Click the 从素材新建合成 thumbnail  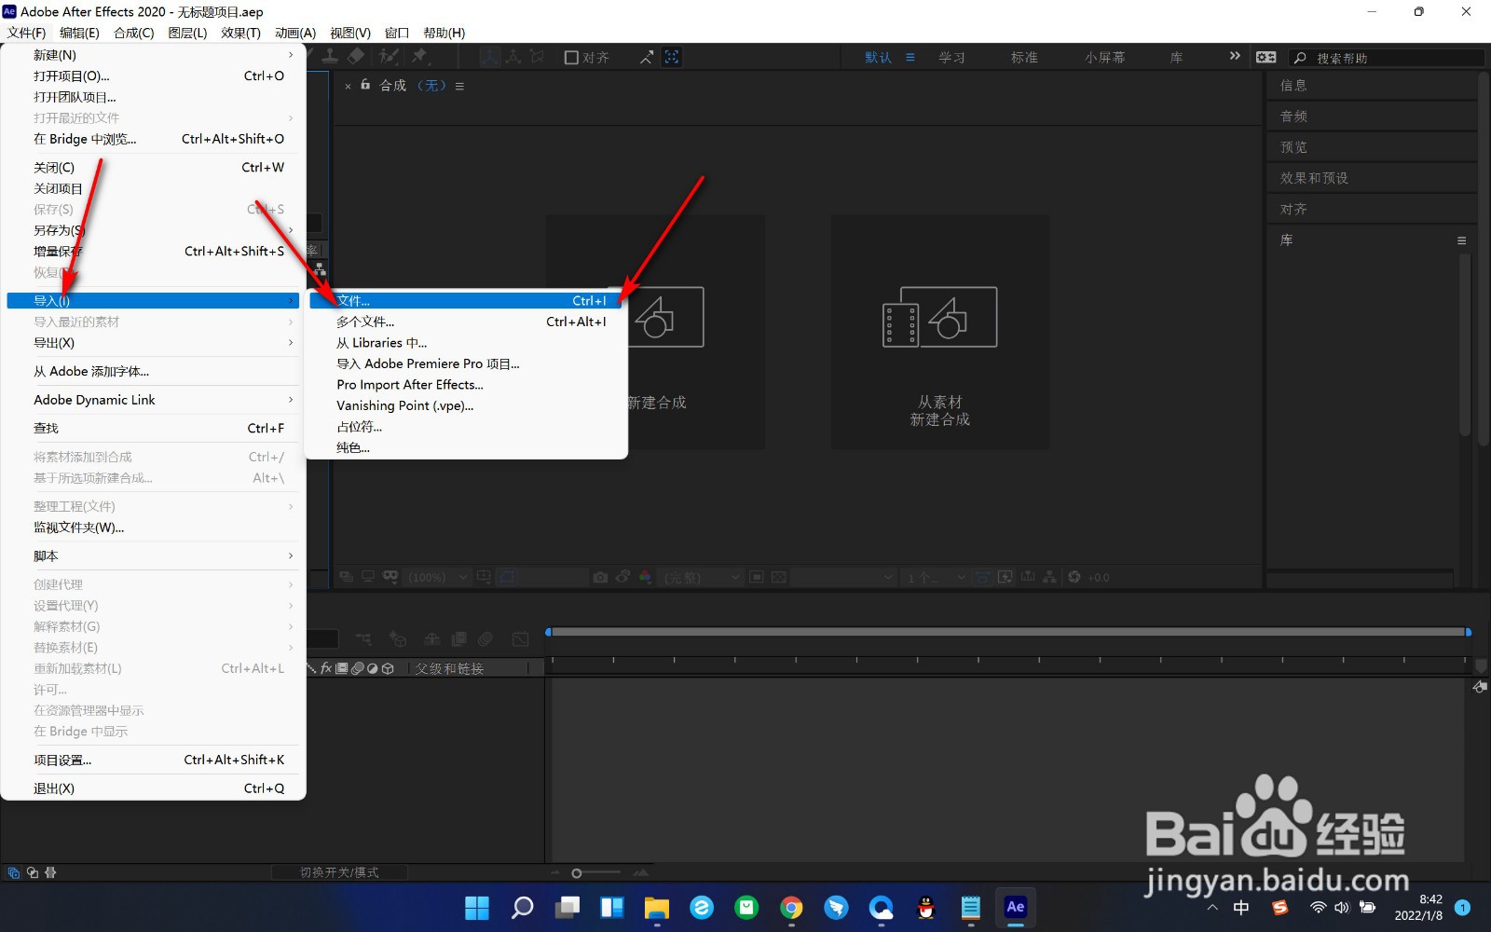click(939, 333)
